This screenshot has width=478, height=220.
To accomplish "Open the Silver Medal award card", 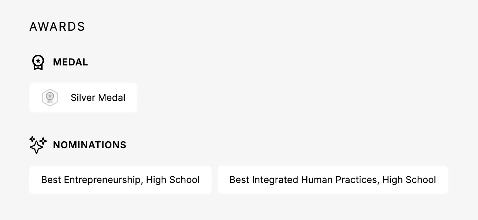I will click(83, 98).
